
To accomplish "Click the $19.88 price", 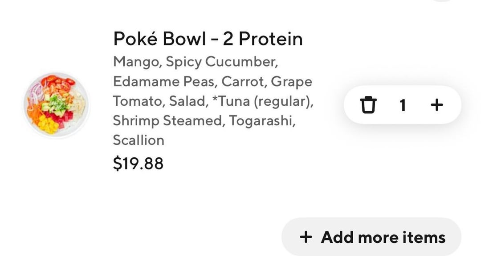I will (138, 164).
